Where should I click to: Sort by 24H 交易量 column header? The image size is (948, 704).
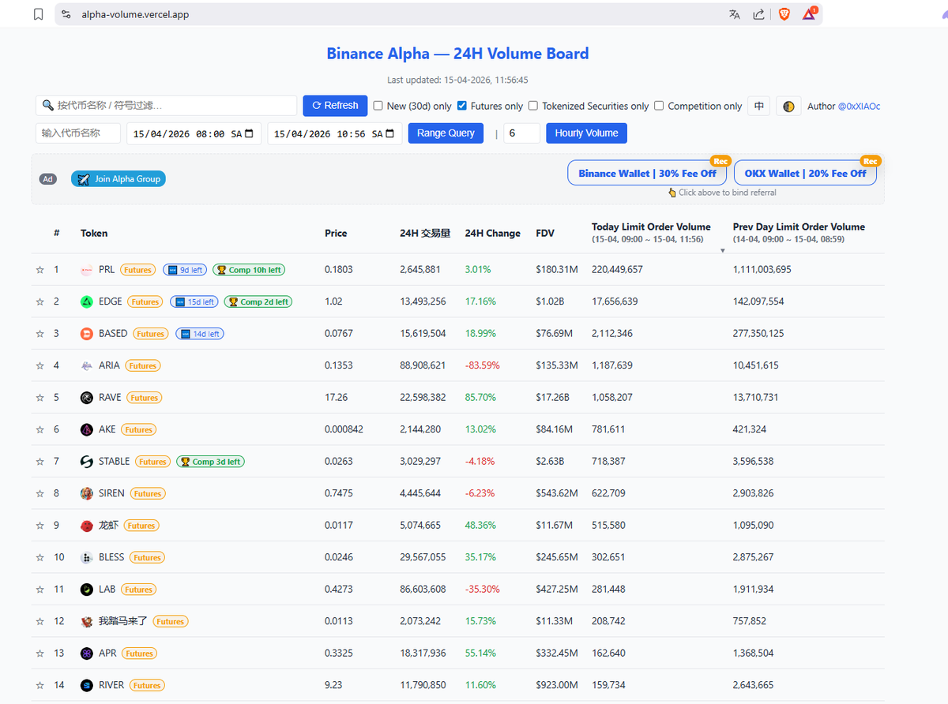click(x=425, y=233)
